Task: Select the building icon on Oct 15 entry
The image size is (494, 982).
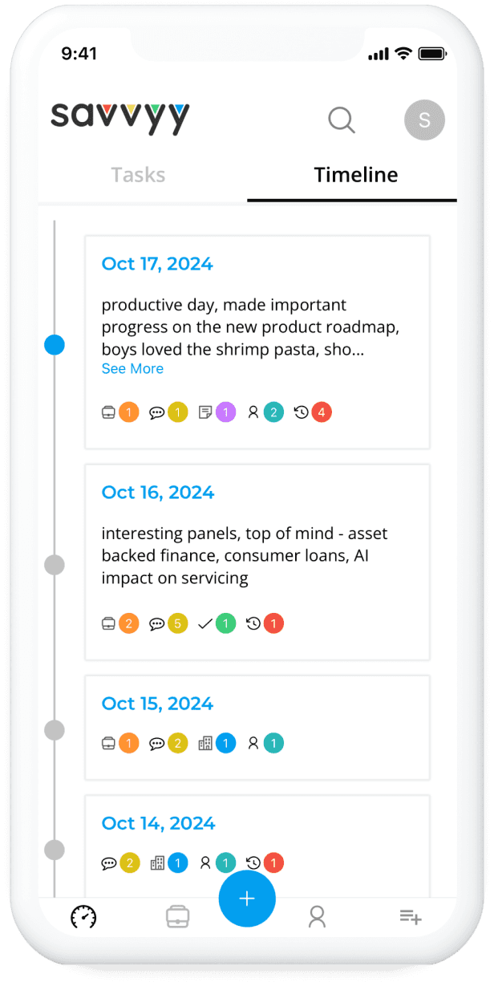Action: pos(204,743)
